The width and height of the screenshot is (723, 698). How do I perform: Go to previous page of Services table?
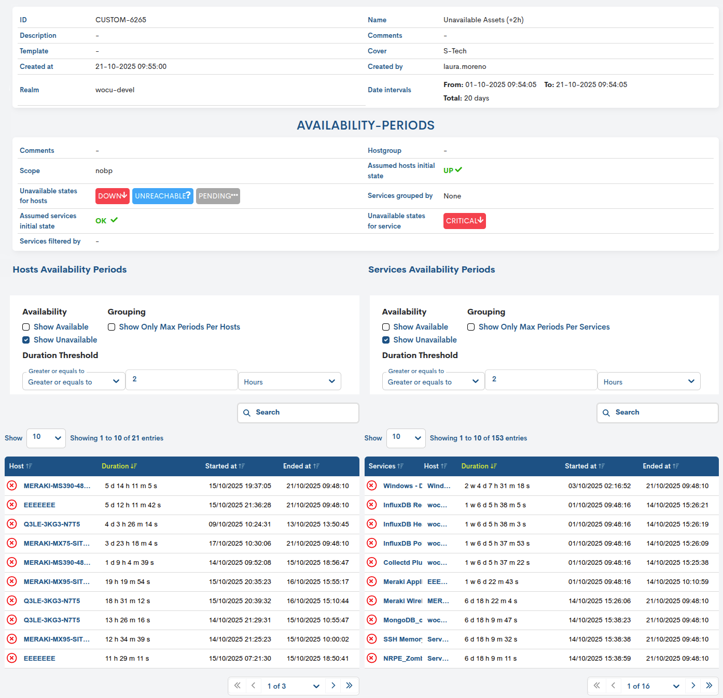coord(613,685)
